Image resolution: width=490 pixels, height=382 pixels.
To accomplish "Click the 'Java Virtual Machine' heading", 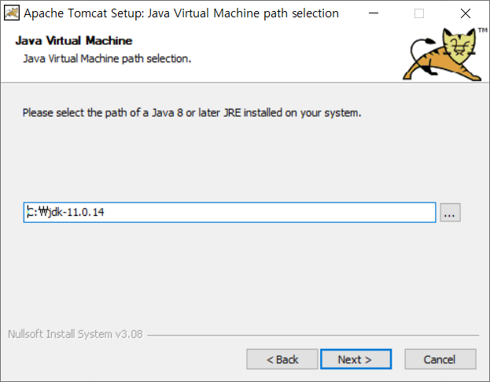I will pos(74,41).
